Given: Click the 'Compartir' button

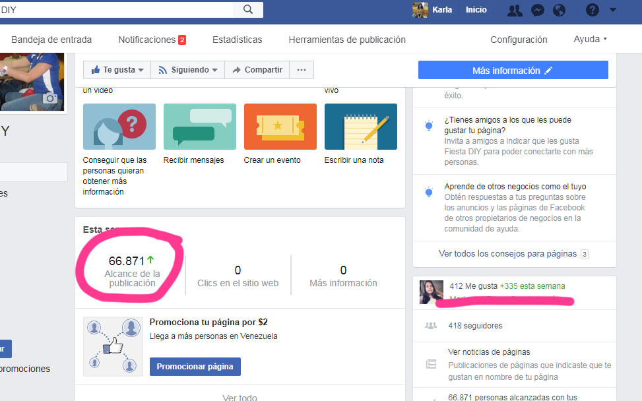Looking at the screenshot, I should (x=257, y=70).
